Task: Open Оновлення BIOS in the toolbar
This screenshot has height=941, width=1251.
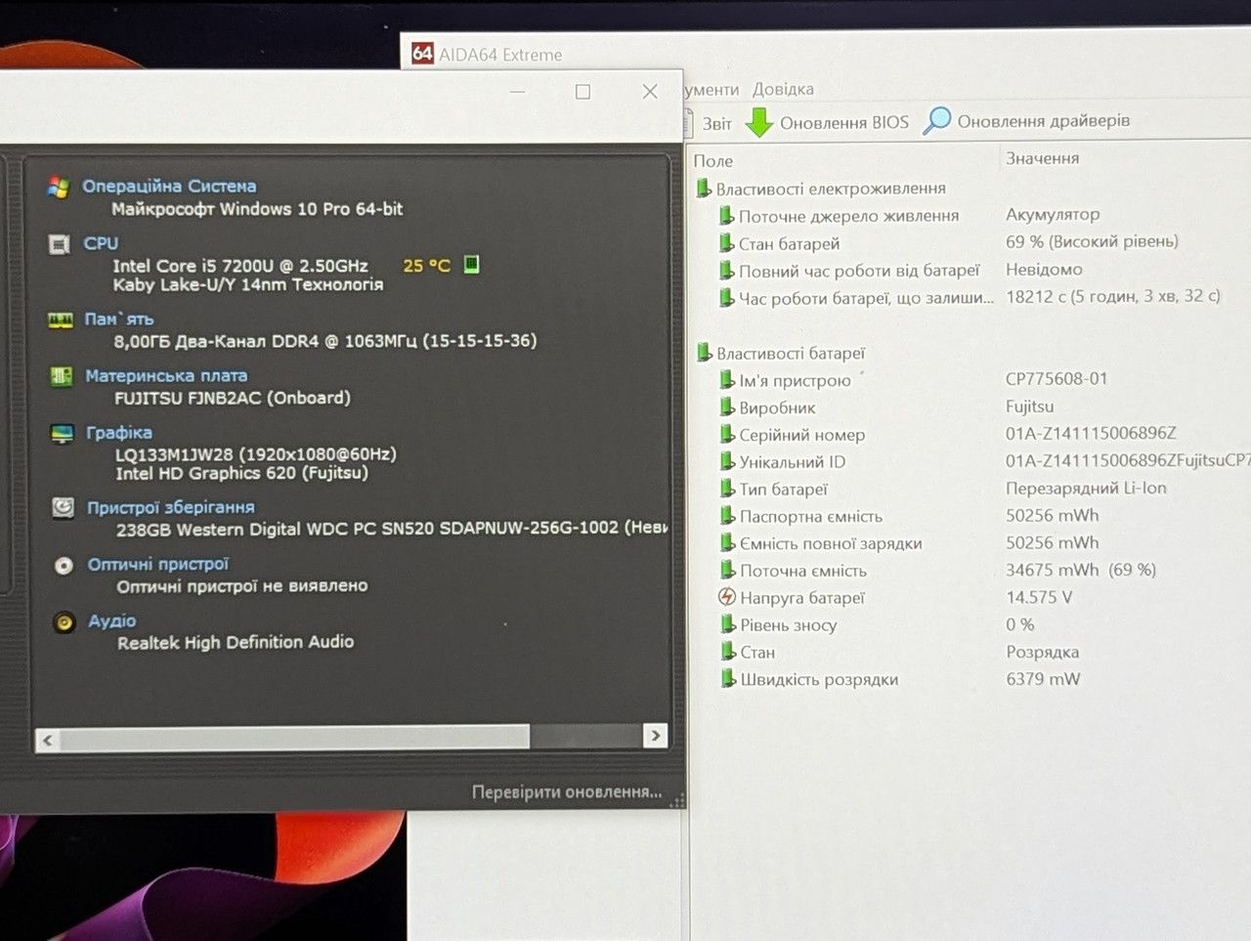Action: pyautogui.click(x=828, y=122)
